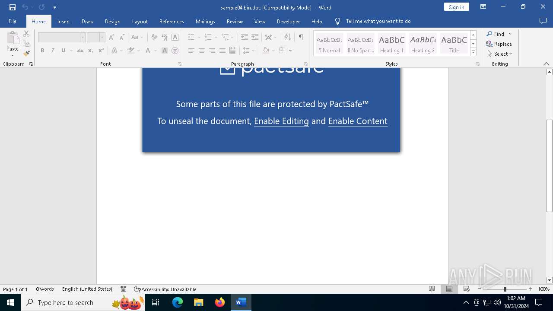
Task: Open the Bullets list dropdown
Action: (198, 38)
